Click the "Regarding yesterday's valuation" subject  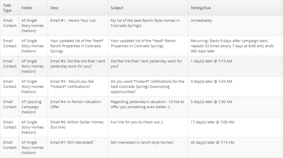147,104
